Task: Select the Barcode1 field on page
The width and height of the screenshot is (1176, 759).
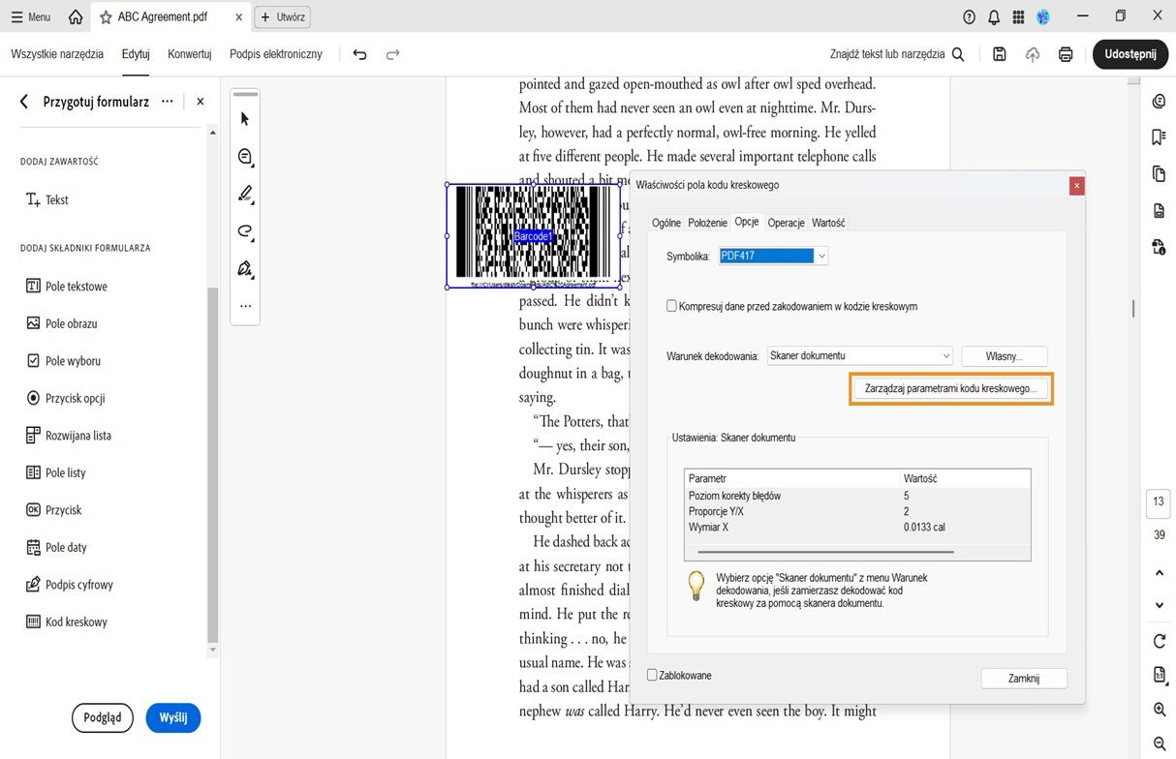Action: click(x=533, y=236)
